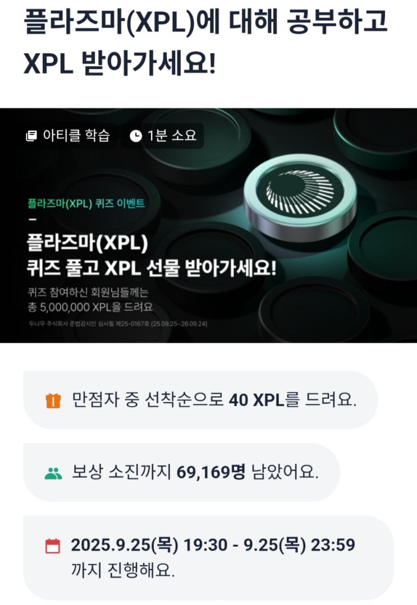Image resolution: width=417 pixels, height=605 pixels.
Task: Click the 총 5,000,000 XPL을 드려요 text
Action: (90, 307)
